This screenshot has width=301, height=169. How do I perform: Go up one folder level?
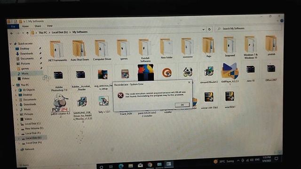(27, 33)
